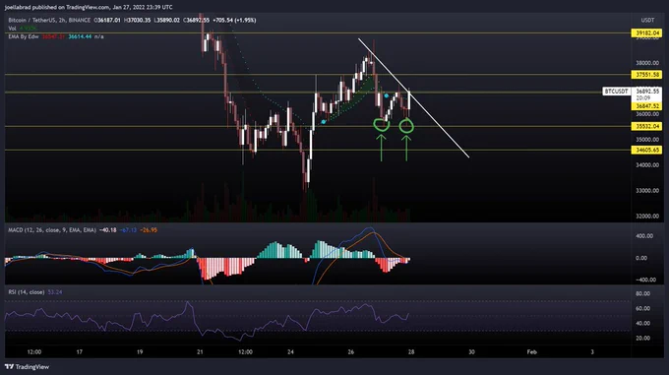
Task: Click the 80.00 RSI axis tick
Action: coord(643,293)
